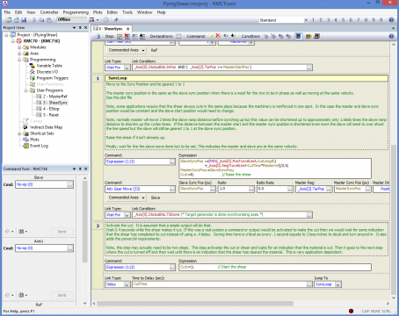Click the New Project toolbar icon
This screenshot has height=316, width=399.
(x=9, y=20)
